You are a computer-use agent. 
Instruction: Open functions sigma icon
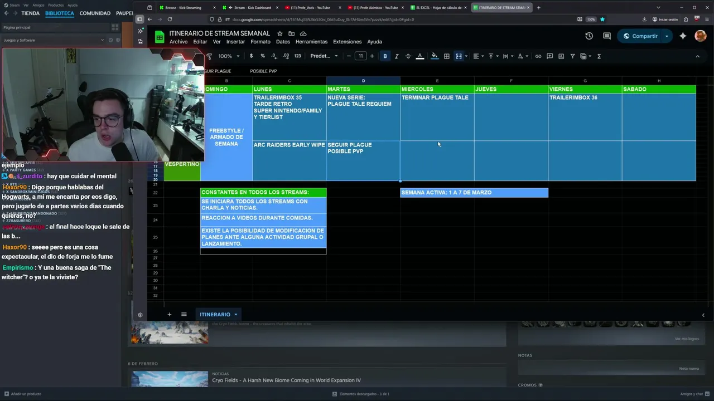pyautogui.click(x=599, y=56)
